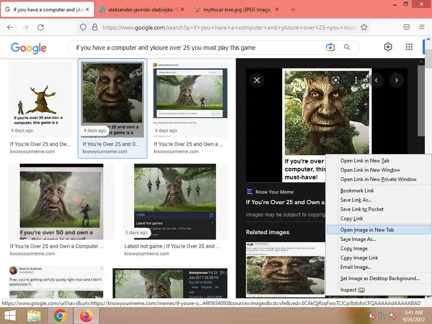Open the Firefox hamburger menu

pyautogui.click(x=421, y=27)
